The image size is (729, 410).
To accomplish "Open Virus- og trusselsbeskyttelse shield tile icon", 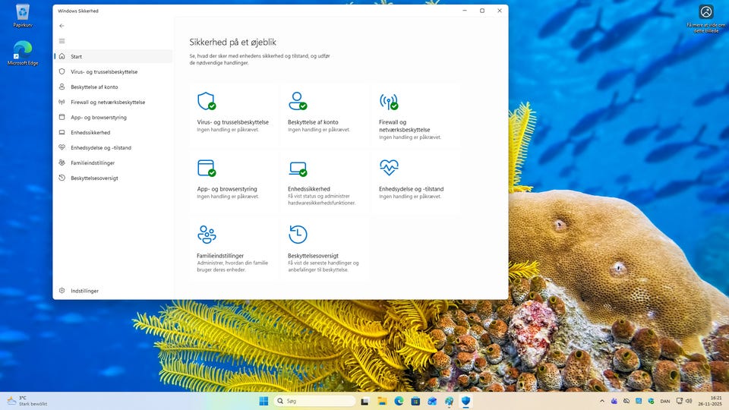I will (206, 102).
